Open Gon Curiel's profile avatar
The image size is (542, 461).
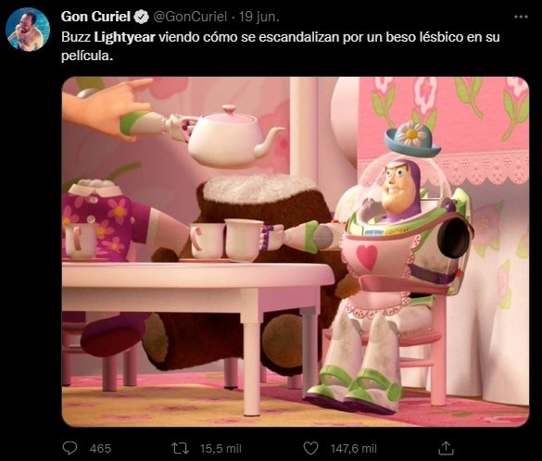pyautogui.click(x=28, y=30)
